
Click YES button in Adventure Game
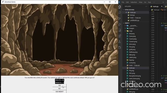(x=59, y=86)
